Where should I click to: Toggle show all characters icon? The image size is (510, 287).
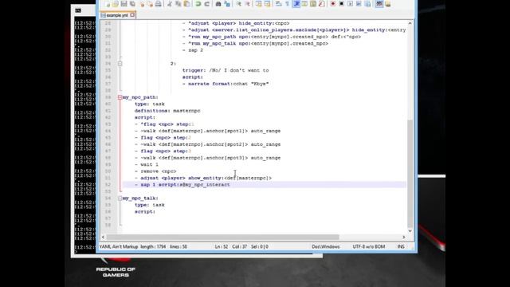[287, 4]
